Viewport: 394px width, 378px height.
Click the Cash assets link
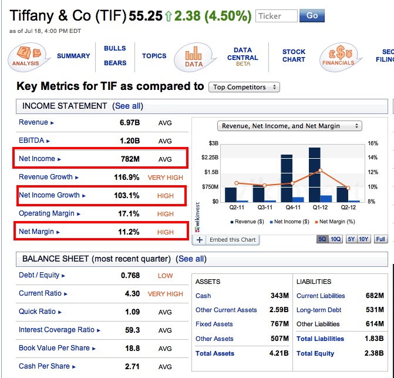[203, 296]
